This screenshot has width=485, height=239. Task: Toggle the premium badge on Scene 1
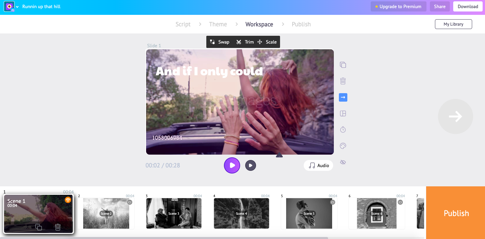point(68,200)
